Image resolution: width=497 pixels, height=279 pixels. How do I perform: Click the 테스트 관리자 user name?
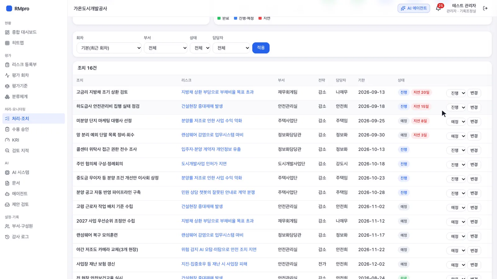(x=464, y=6)
